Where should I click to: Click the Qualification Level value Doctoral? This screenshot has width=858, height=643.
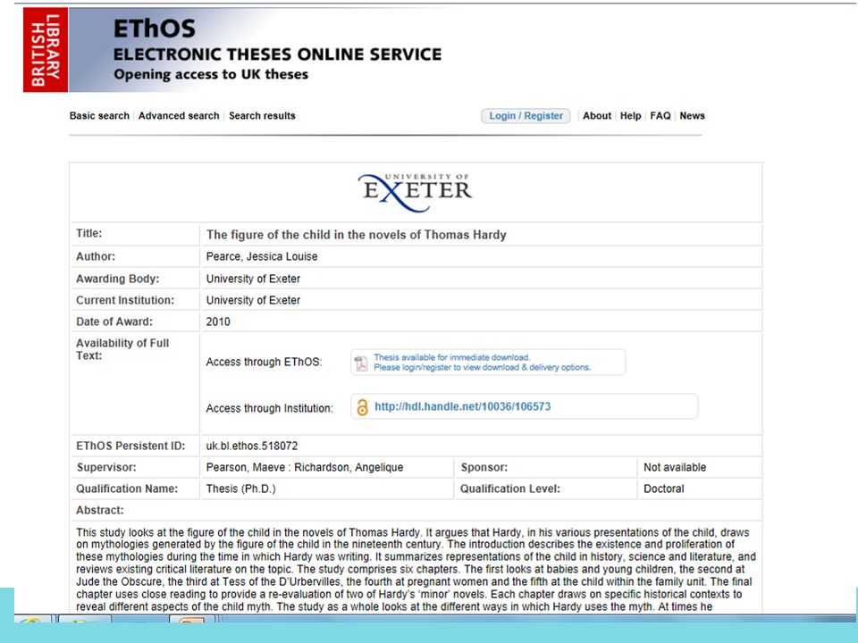(664, 489)
